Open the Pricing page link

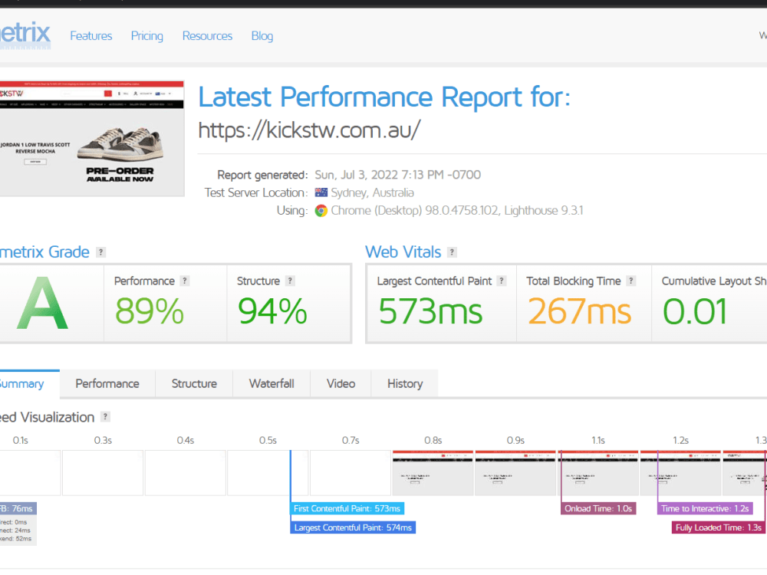[146, 36]
